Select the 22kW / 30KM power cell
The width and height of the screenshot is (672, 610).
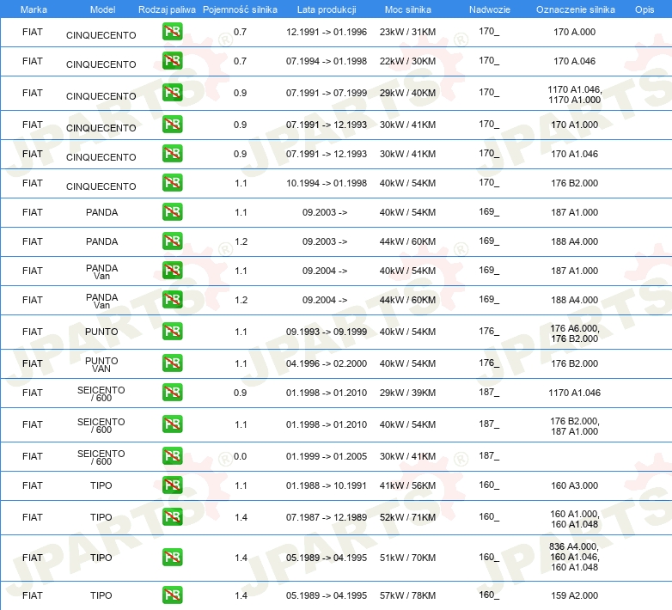pyautogui.click(x=407, y=61)
